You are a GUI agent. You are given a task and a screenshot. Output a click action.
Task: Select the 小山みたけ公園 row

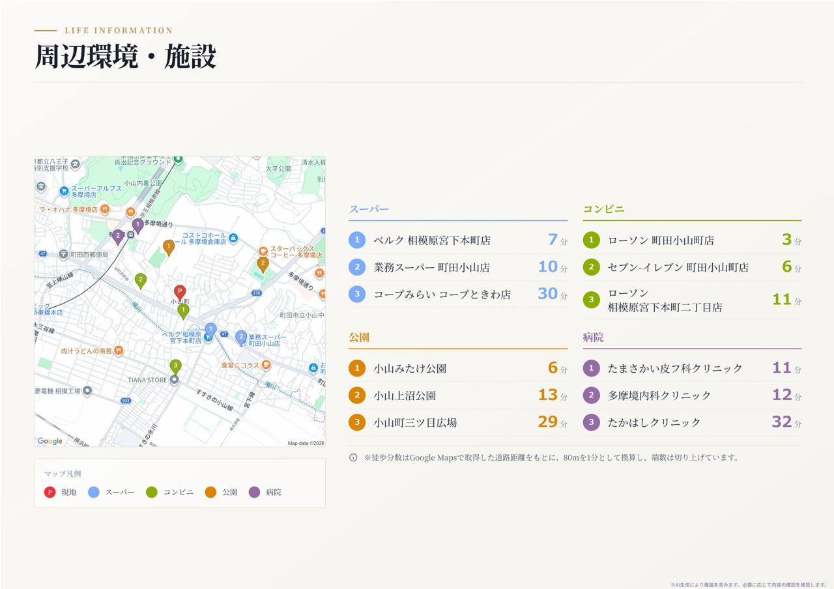(458, 368)
